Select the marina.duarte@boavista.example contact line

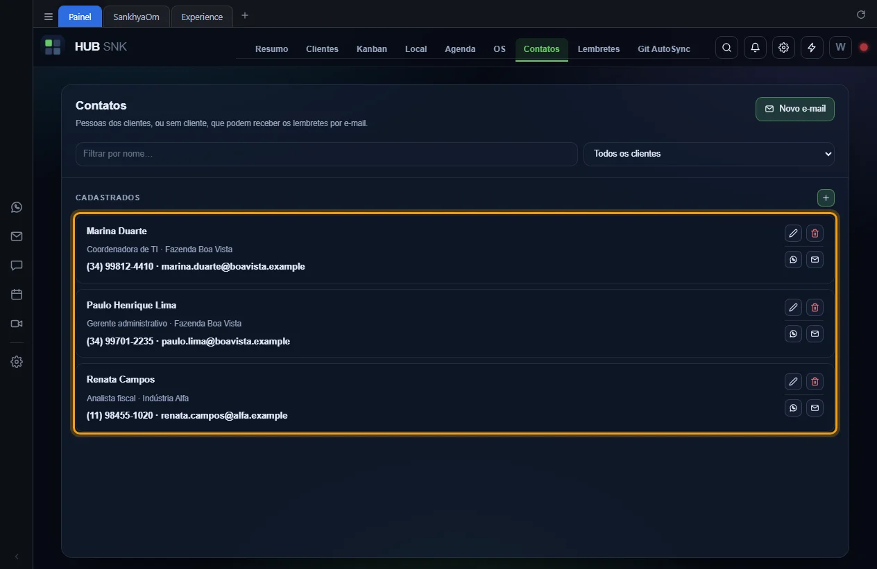(x=196, y=267)
